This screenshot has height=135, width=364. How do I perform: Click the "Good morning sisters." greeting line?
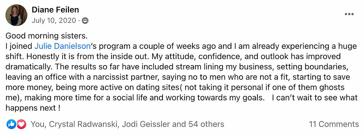click(47, 36)
